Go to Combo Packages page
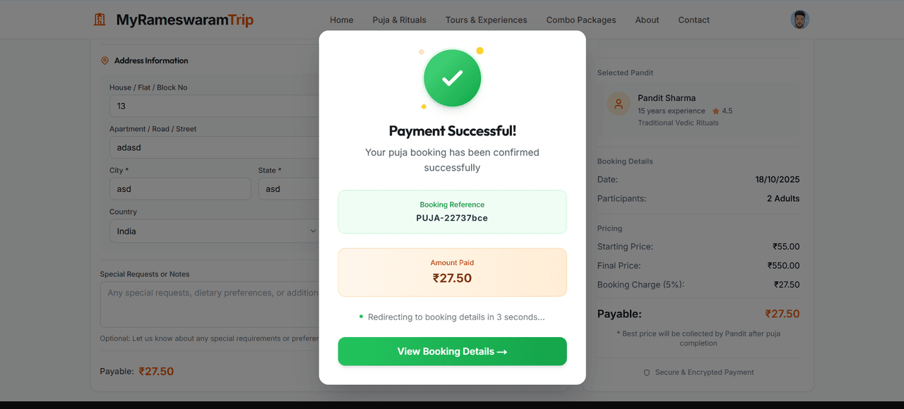904x409 pixels. click(x=581, y=20)
